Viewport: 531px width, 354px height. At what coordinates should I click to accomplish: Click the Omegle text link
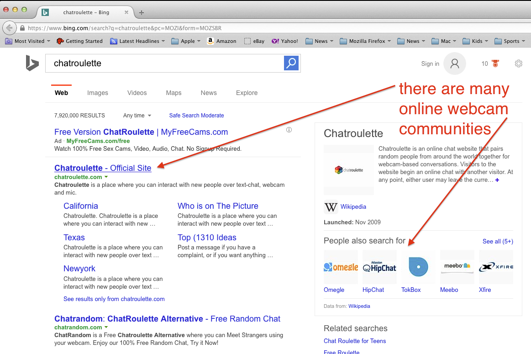click(334, 290)
